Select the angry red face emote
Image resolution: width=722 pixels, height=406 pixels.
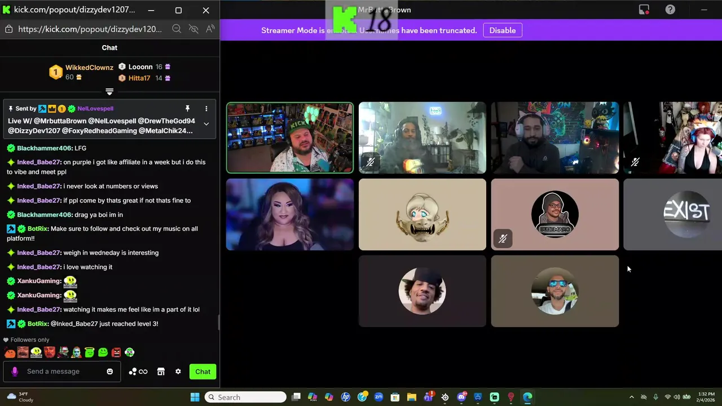coord(116,353)
